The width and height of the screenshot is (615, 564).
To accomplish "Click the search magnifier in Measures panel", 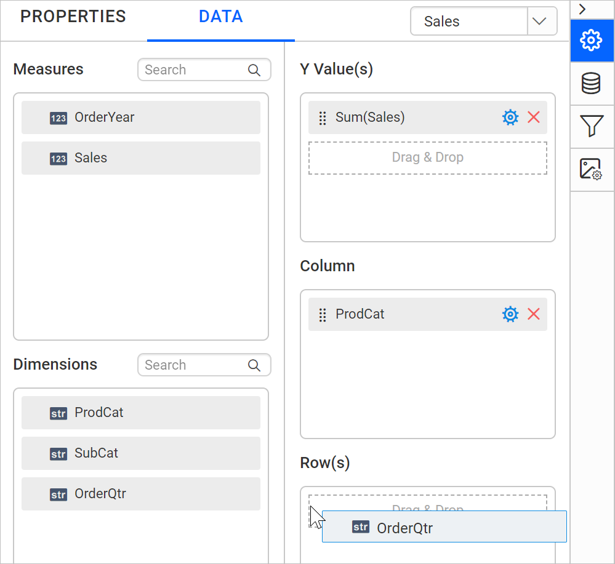I will pos(254,70).
